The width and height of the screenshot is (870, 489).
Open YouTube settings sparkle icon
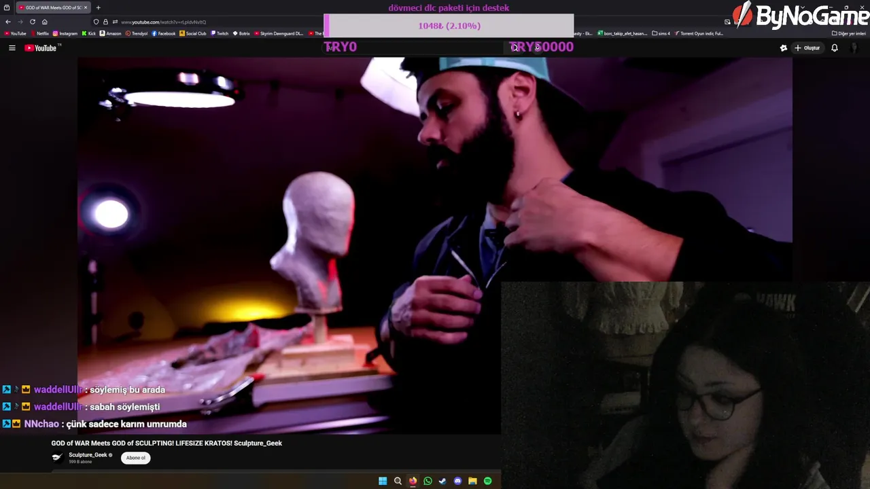[x=783, y=48]
